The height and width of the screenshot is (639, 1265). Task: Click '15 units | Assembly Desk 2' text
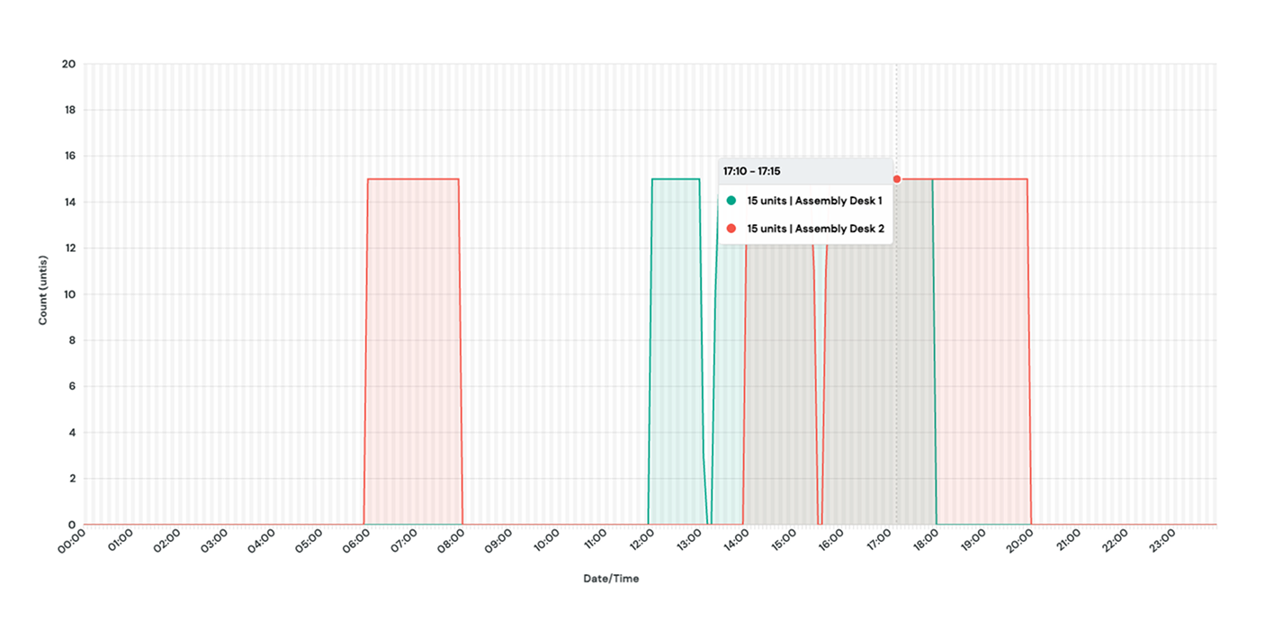[815, 229]
